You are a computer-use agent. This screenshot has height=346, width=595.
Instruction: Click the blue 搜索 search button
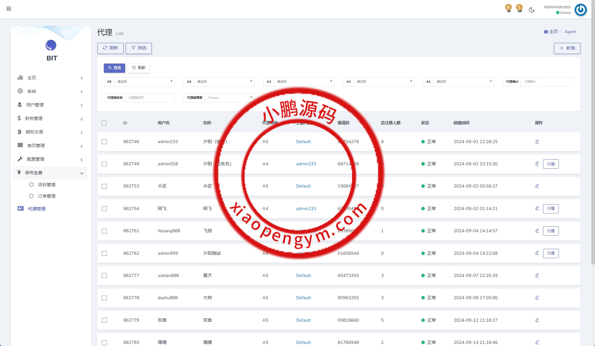pos(114,68)
